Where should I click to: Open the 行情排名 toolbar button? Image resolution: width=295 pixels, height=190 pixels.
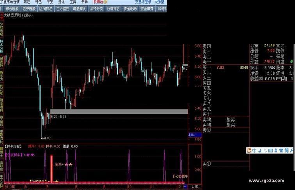[x=113, y=9]
